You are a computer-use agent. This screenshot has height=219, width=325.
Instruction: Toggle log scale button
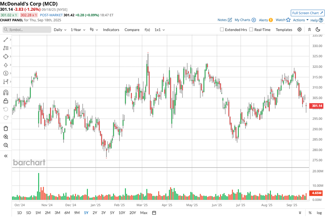[x=319, y=213]
